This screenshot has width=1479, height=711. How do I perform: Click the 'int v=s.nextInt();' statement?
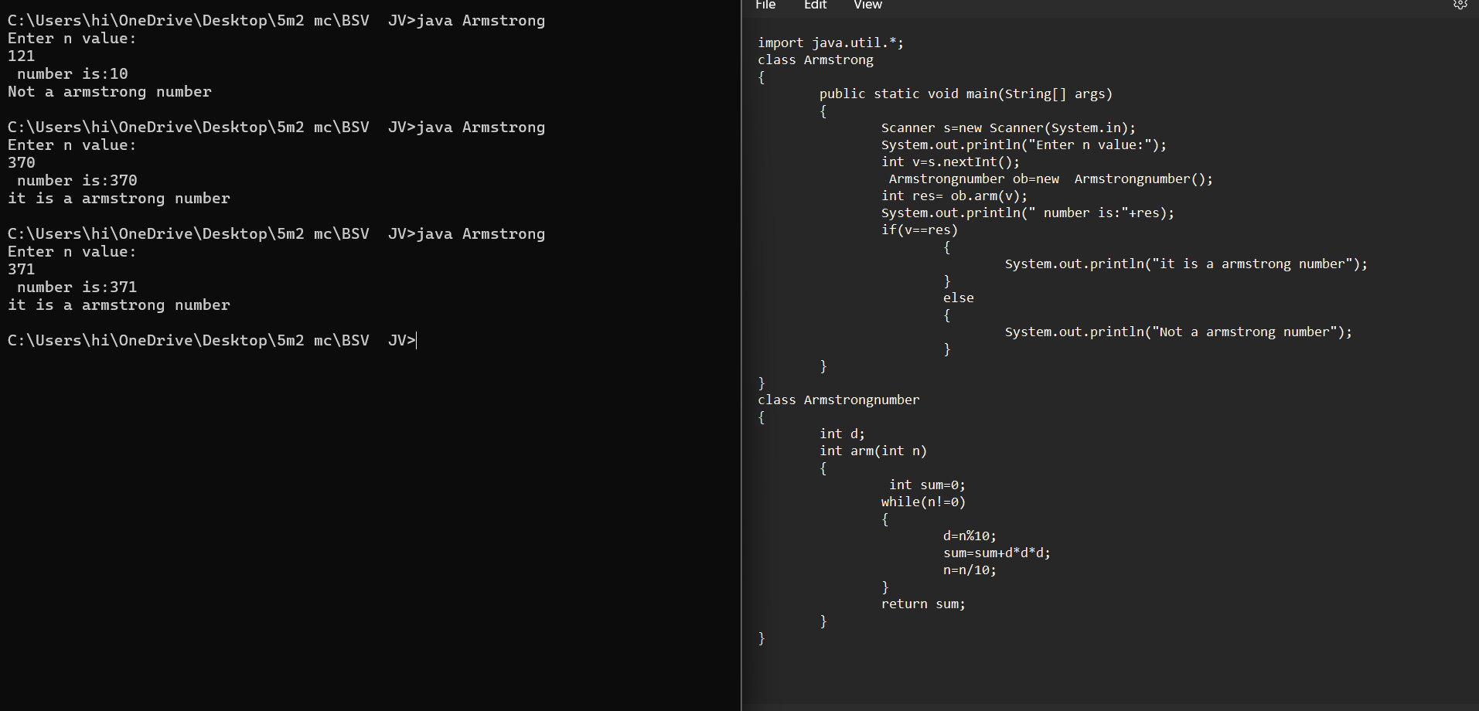tap(949, 162)
